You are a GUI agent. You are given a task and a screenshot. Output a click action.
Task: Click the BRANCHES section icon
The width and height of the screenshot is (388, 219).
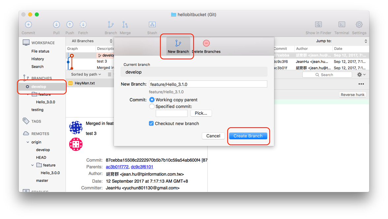point(26,78)
